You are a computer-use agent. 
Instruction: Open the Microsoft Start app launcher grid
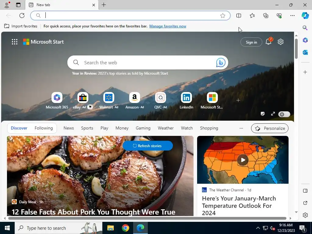click(15, 42)
